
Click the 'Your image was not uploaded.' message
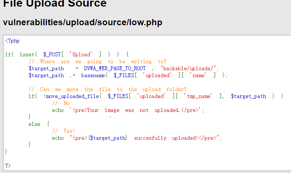click(x=134, y=110)
